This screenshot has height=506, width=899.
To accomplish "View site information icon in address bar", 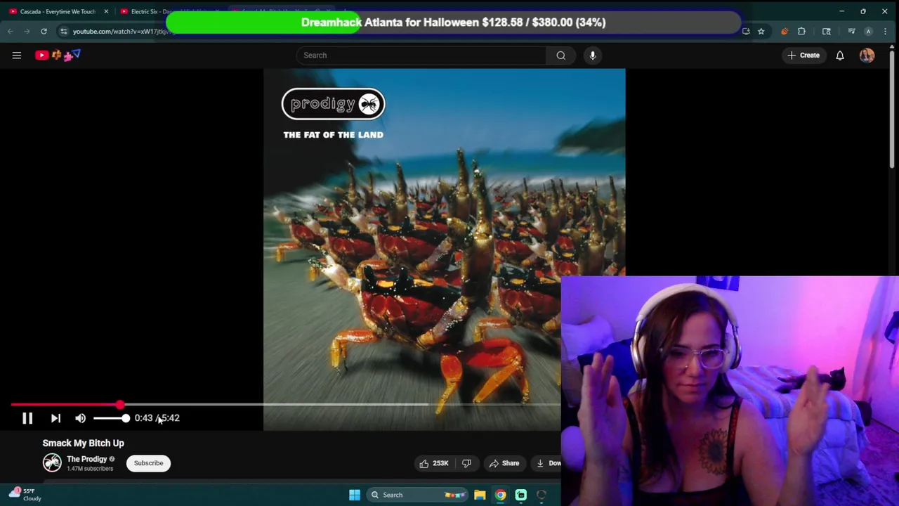I will click(x=63, y=31).
